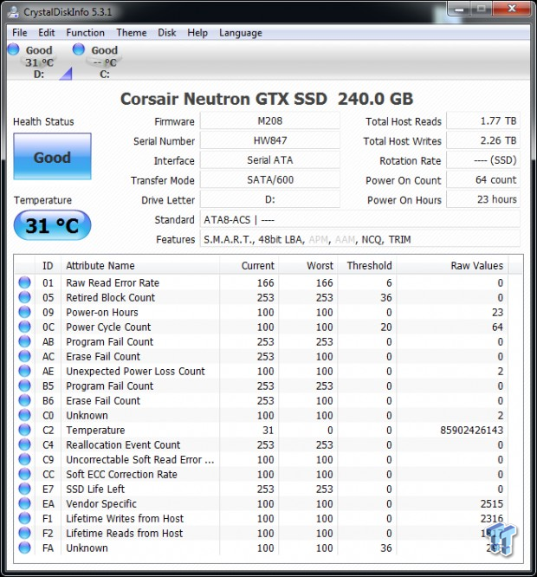Click the status orb for C2 Temperature
This screenshot has width=537, height=577.
(x=24, y=430)
